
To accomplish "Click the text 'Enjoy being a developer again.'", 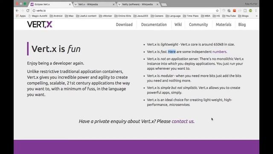I will (x=55, y=63).
